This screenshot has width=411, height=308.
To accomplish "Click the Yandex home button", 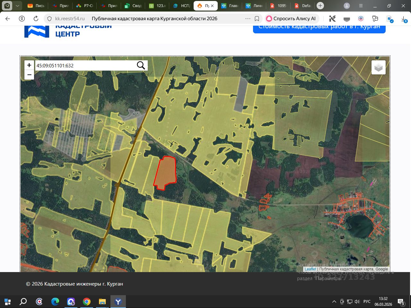I will [22, 19].
